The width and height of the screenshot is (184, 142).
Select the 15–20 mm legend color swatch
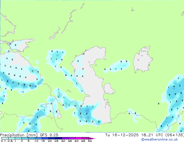[x=45, y=138]
